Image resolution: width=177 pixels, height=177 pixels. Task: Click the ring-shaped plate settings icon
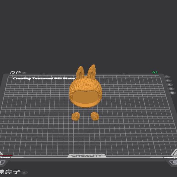[172, 93]
